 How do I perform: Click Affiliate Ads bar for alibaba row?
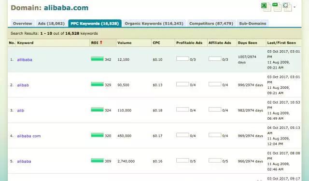pos(215,160)
